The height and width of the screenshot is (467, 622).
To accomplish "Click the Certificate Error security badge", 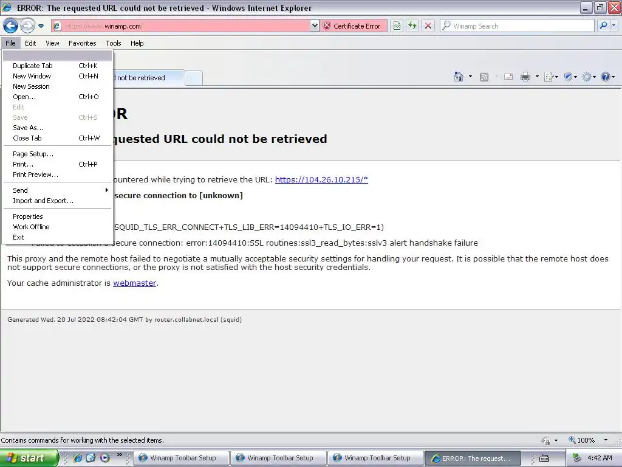I will 353,26.
